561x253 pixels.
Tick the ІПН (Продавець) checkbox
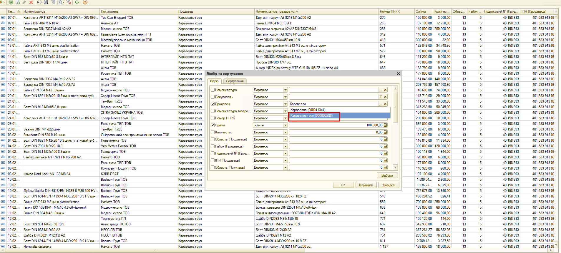(213, 160)
